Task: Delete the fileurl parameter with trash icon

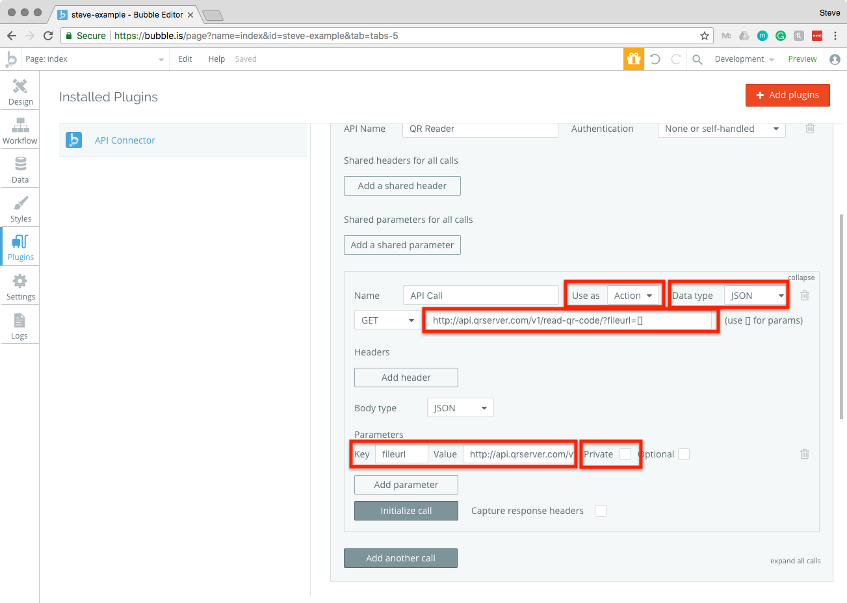Action: tap(805, 454)
